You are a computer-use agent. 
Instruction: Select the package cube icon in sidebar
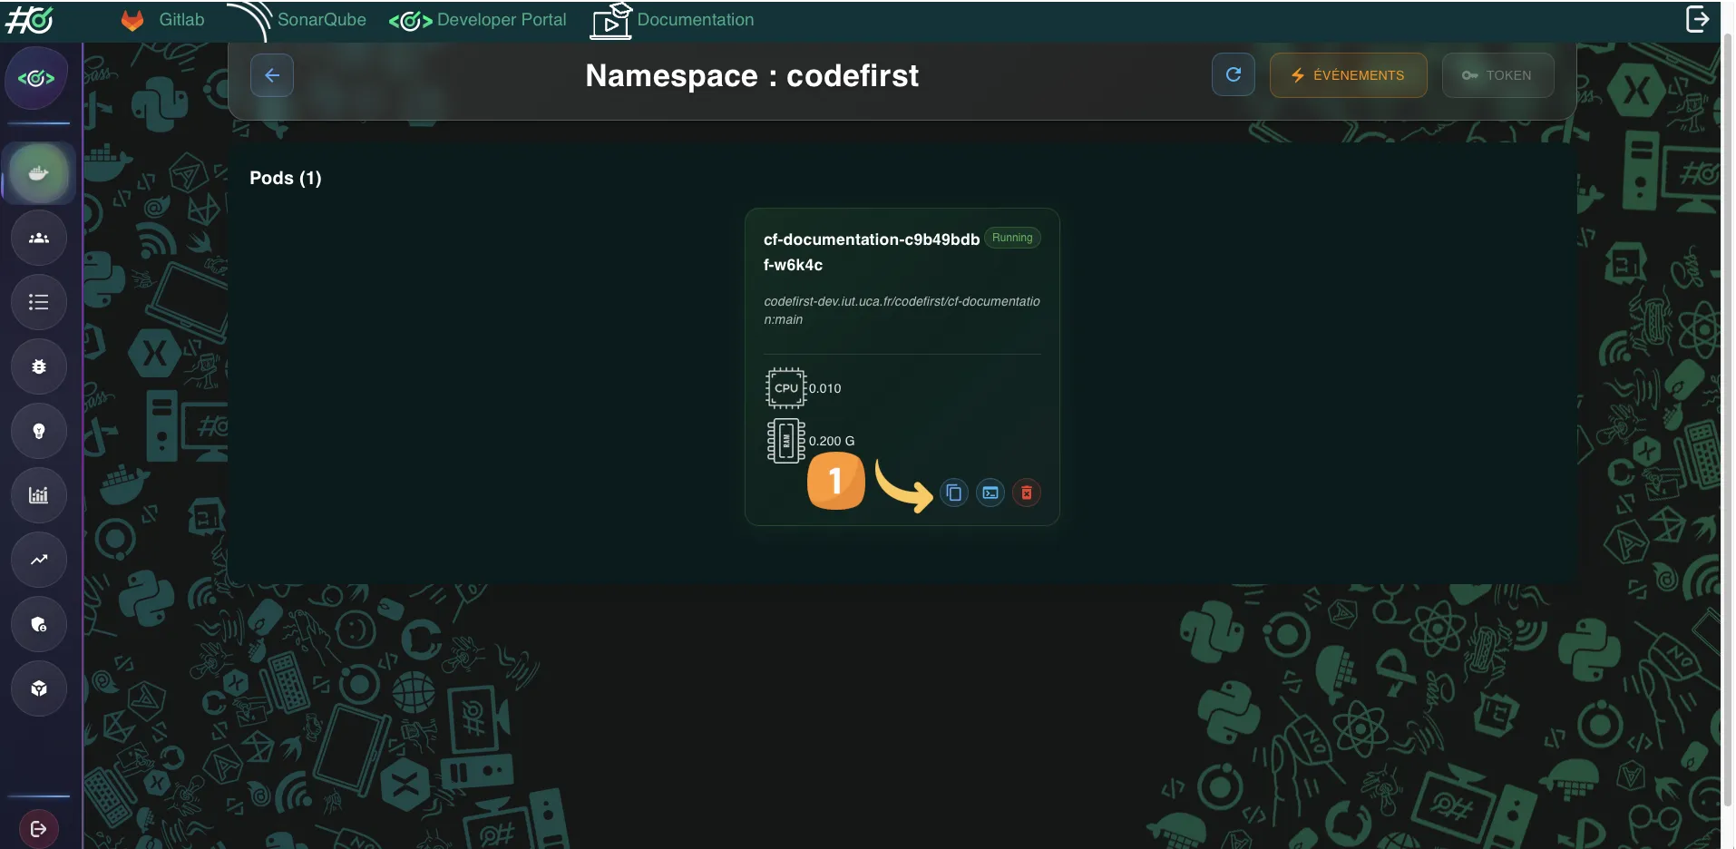coord(38,688)
